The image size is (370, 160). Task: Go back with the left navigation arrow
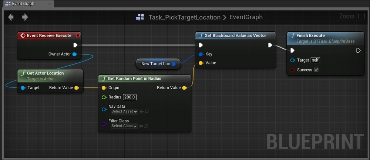tap(11, 17)
